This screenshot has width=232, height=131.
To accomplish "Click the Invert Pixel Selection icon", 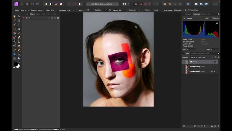I will [80, 4].
